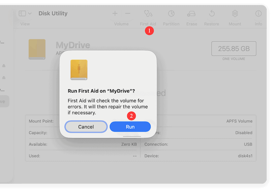
Task: Click the Disabled value text
Action: (244, 133)
